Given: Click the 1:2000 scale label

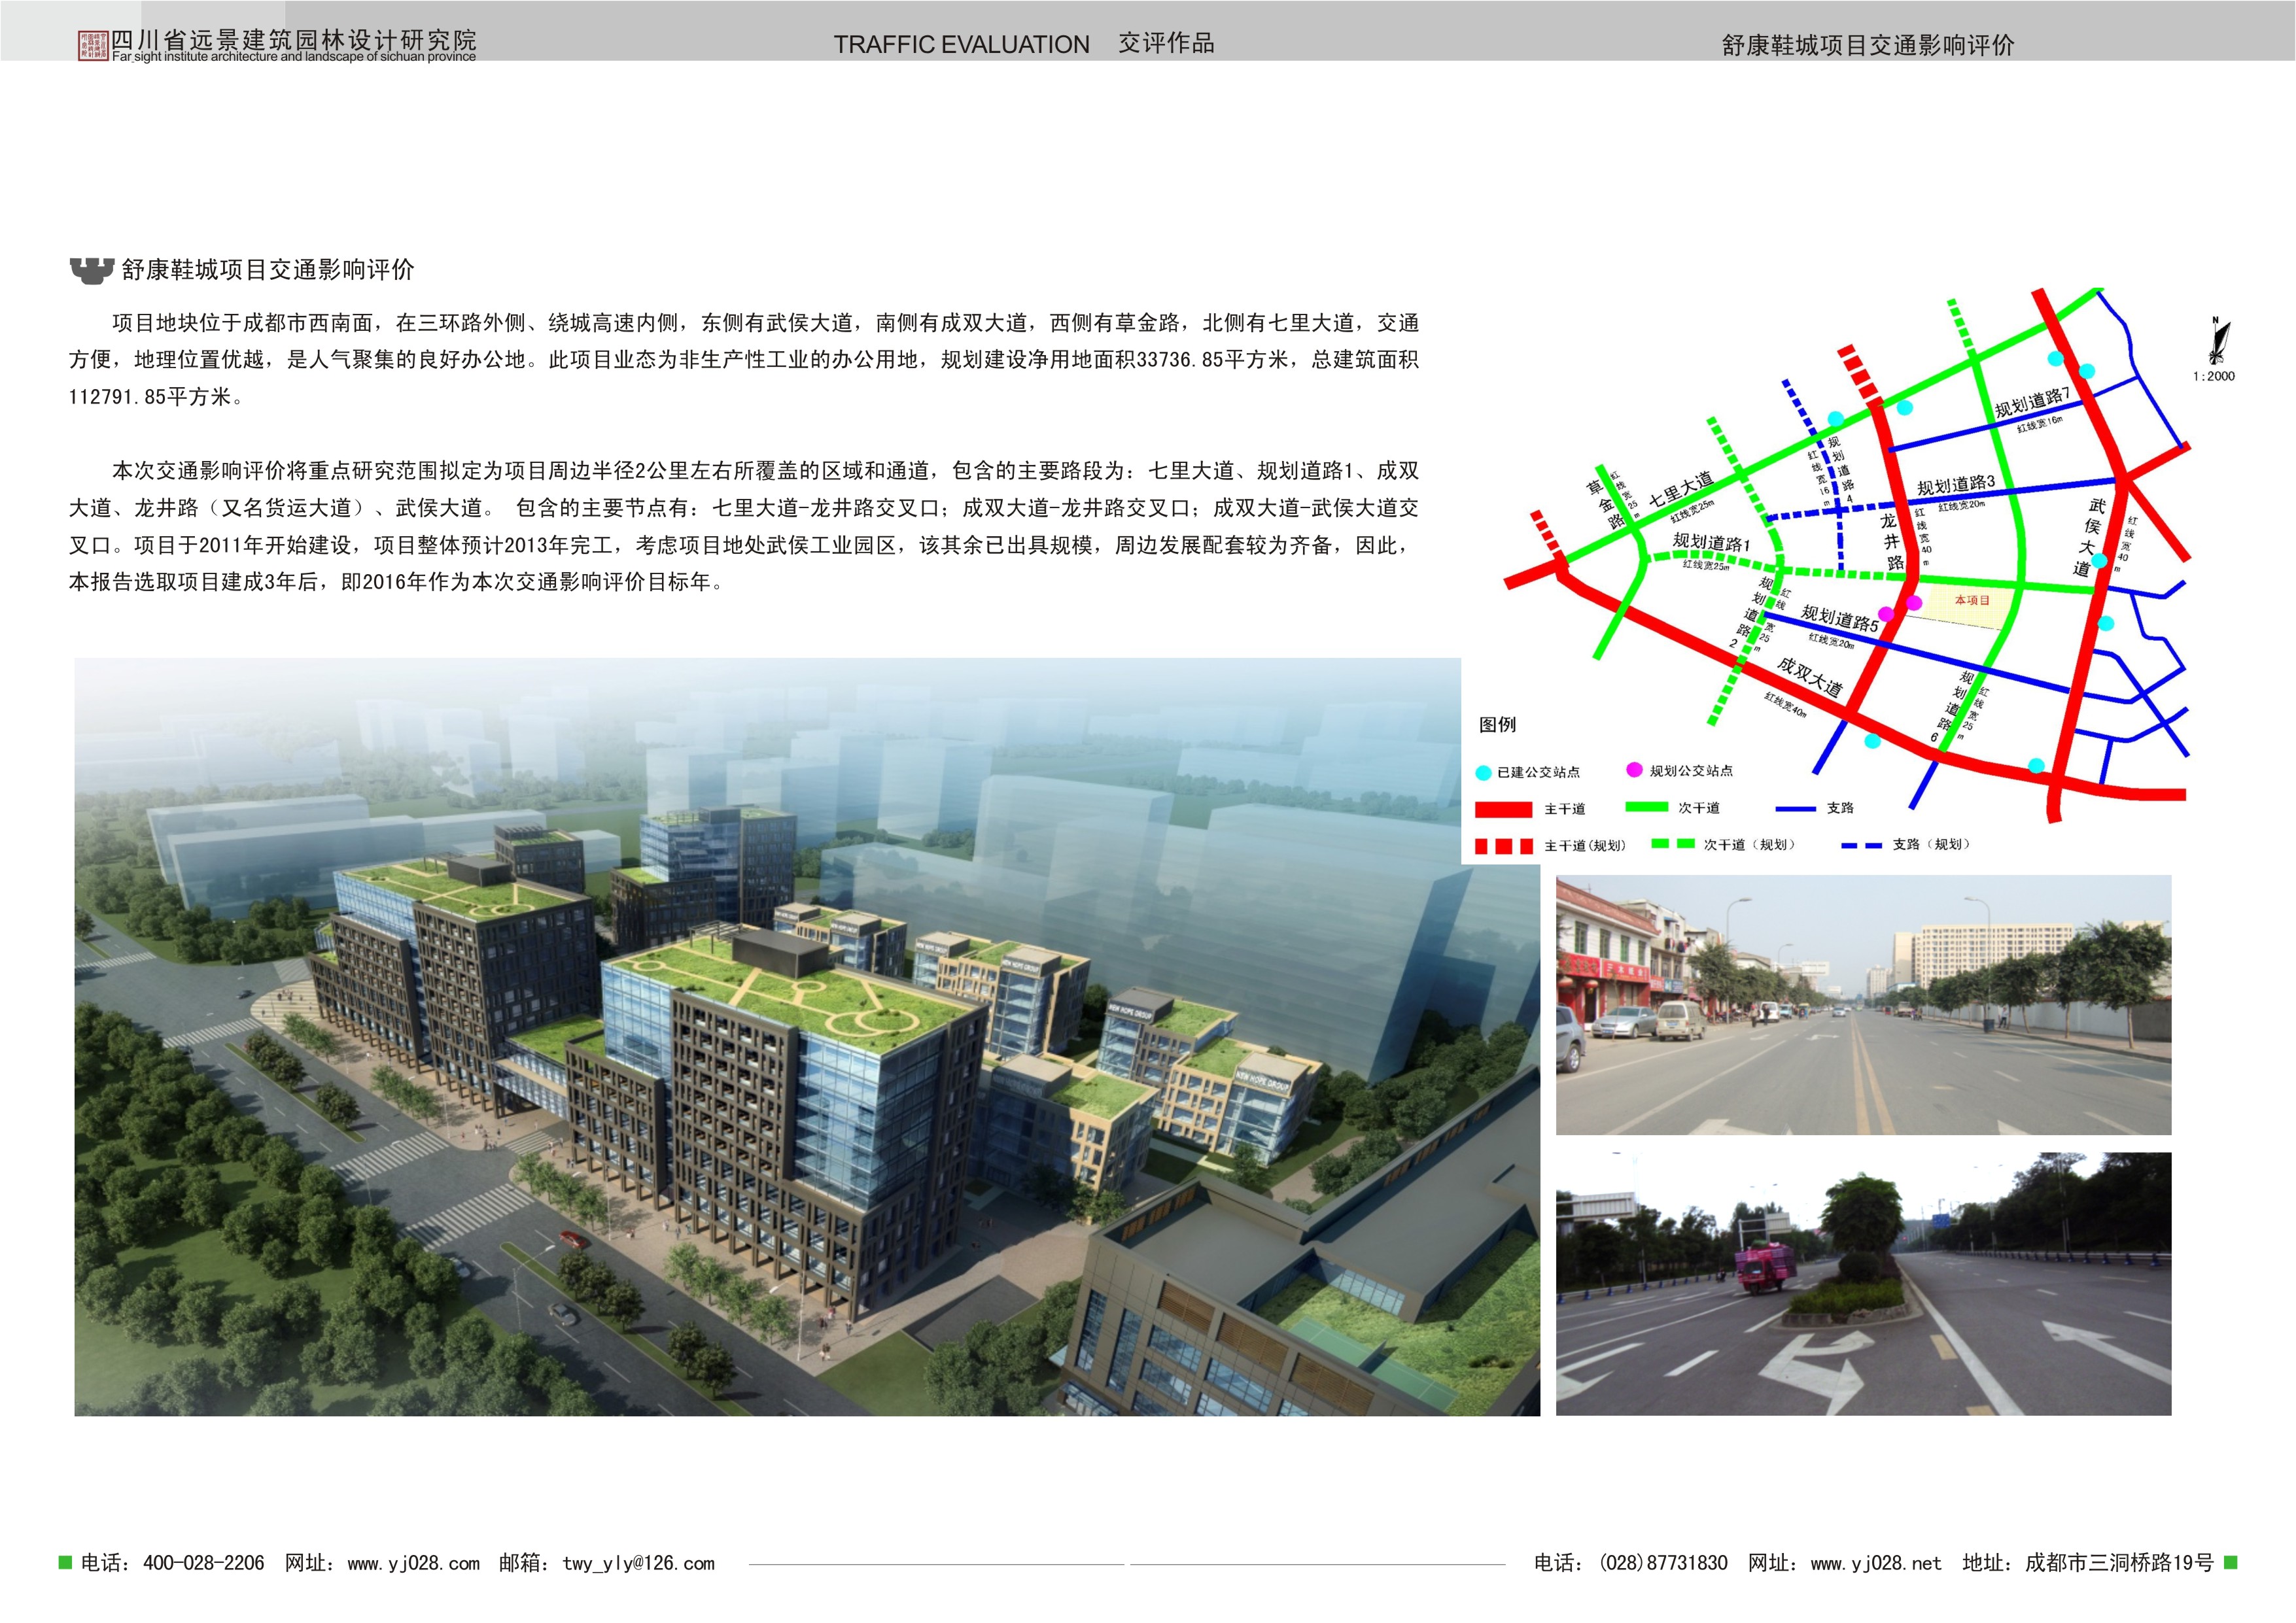Looking at the screenshot, I should (x=2213, y=377).
